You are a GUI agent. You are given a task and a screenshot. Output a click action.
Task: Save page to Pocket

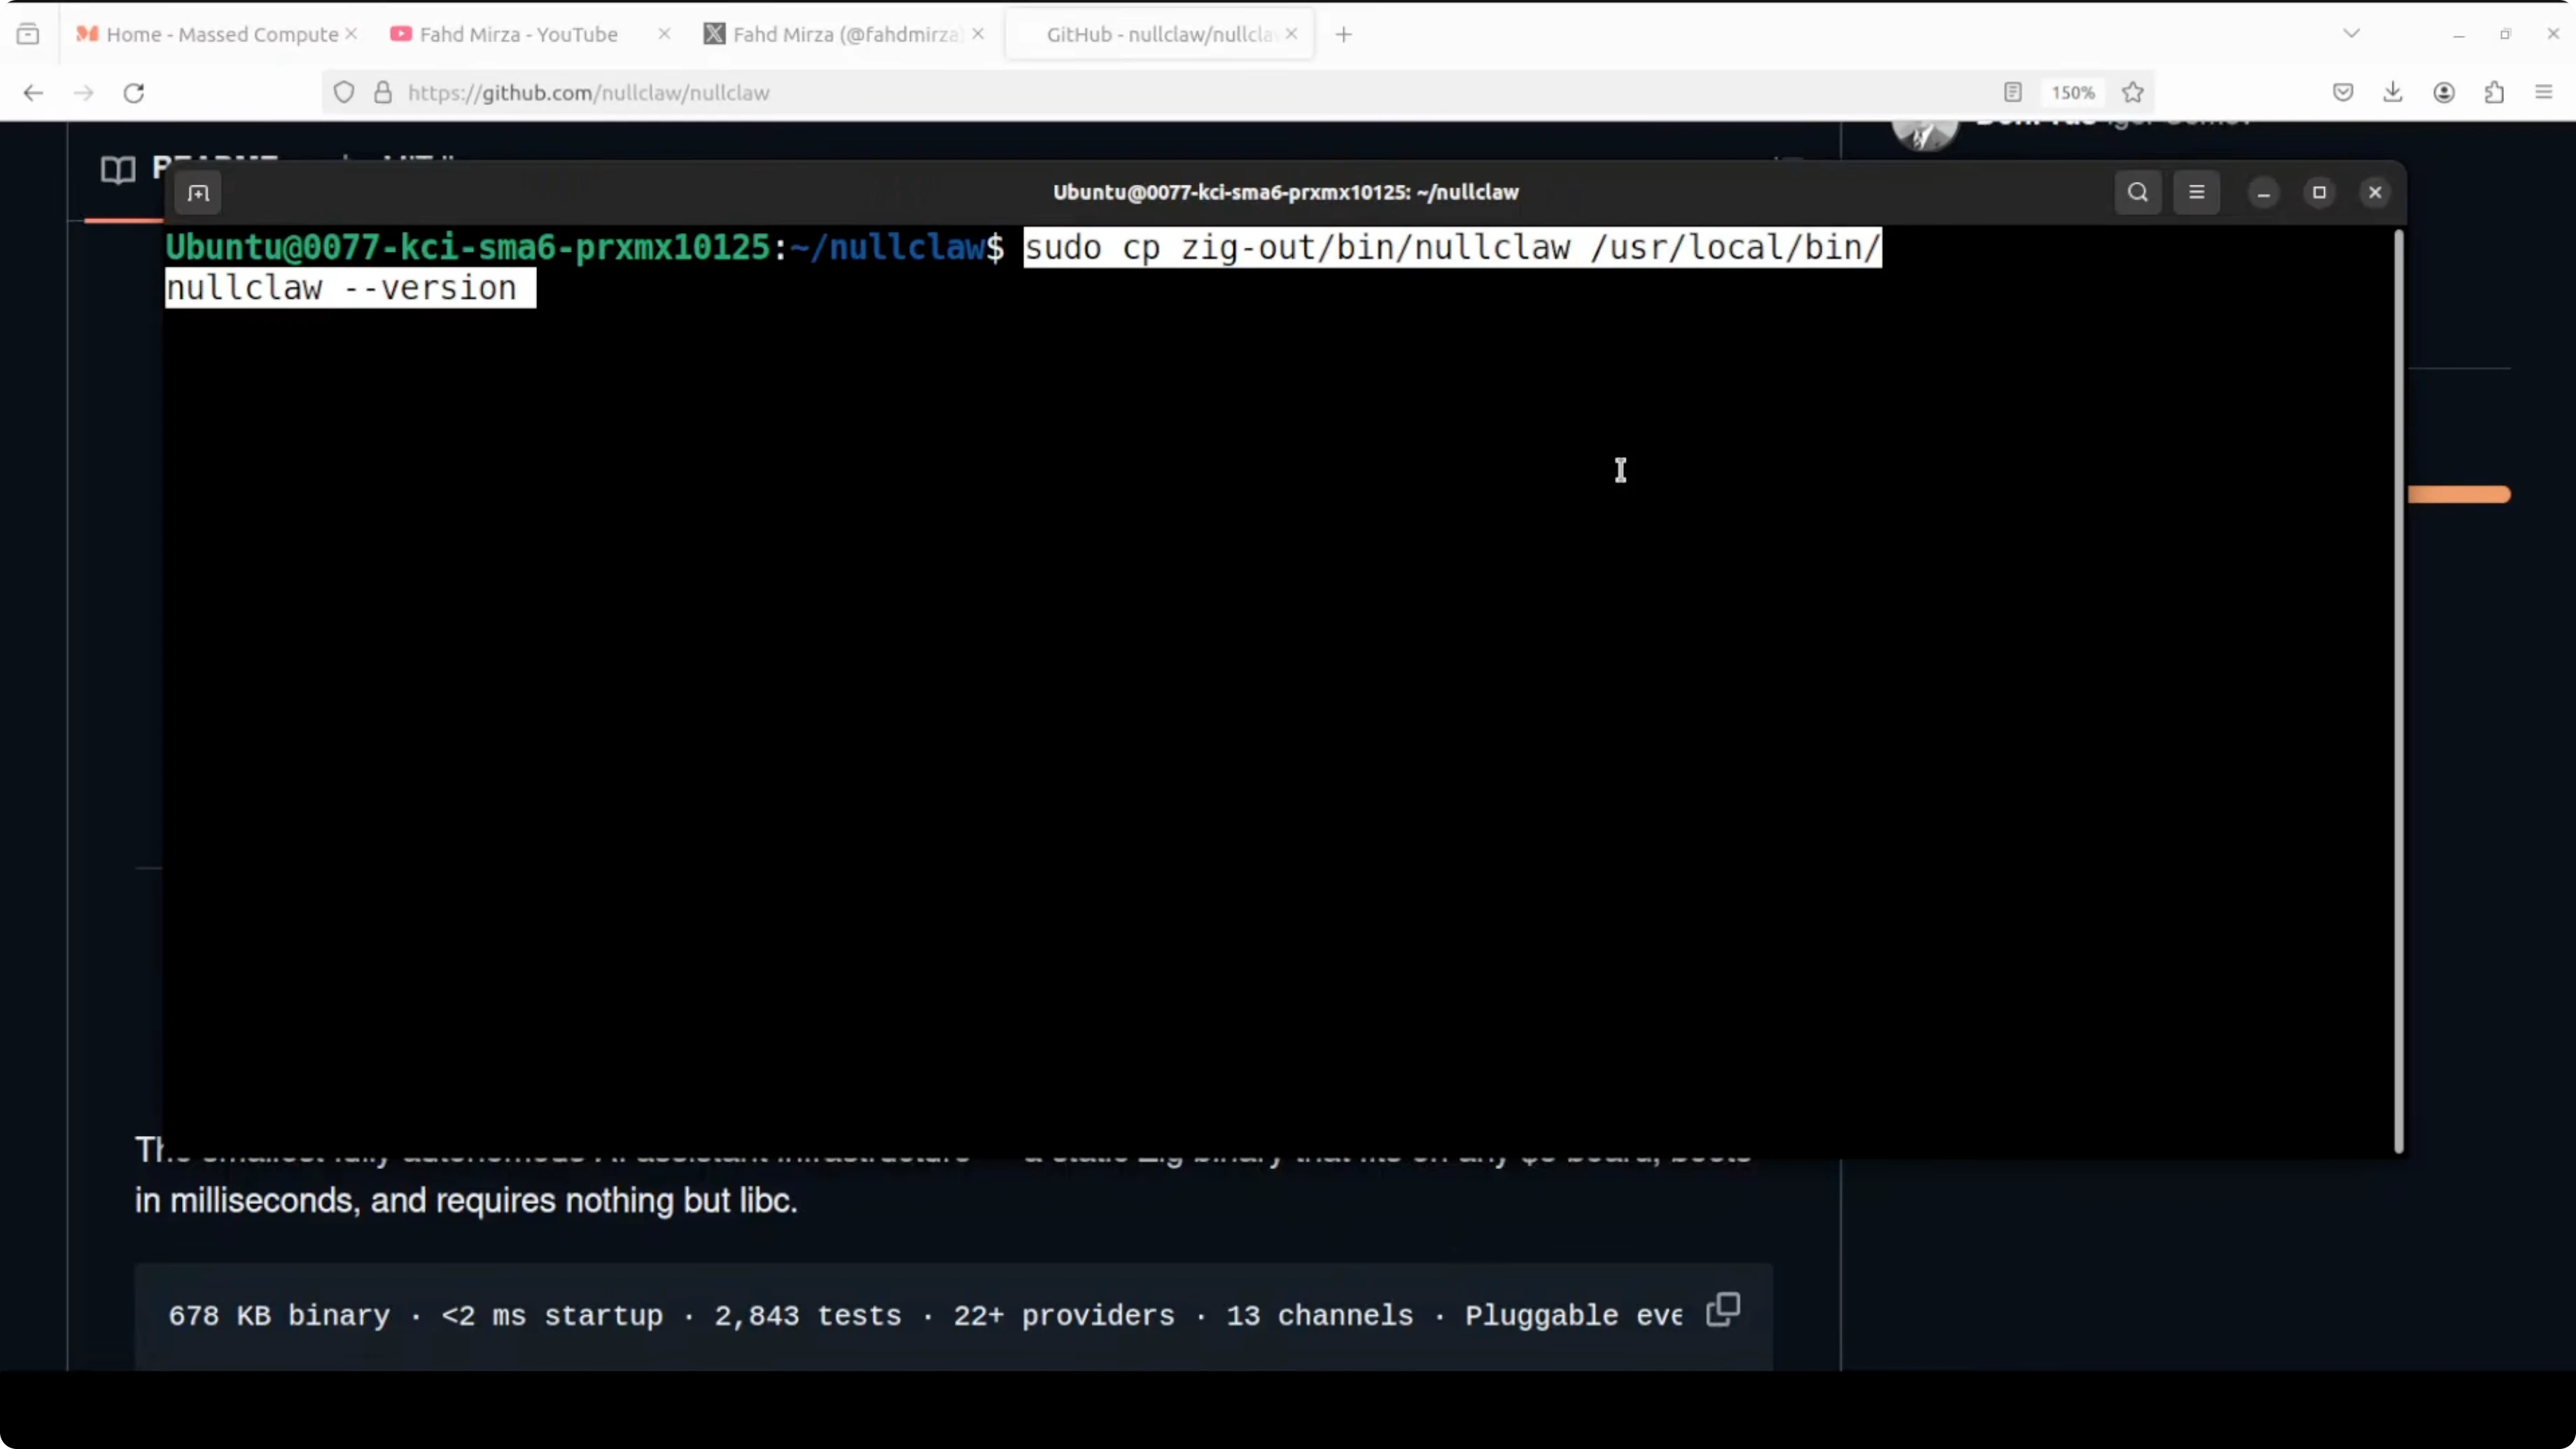tap(2343, 93)
